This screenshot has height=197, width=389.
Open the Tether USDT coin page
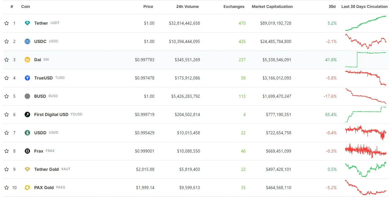(x=40, y=23)
